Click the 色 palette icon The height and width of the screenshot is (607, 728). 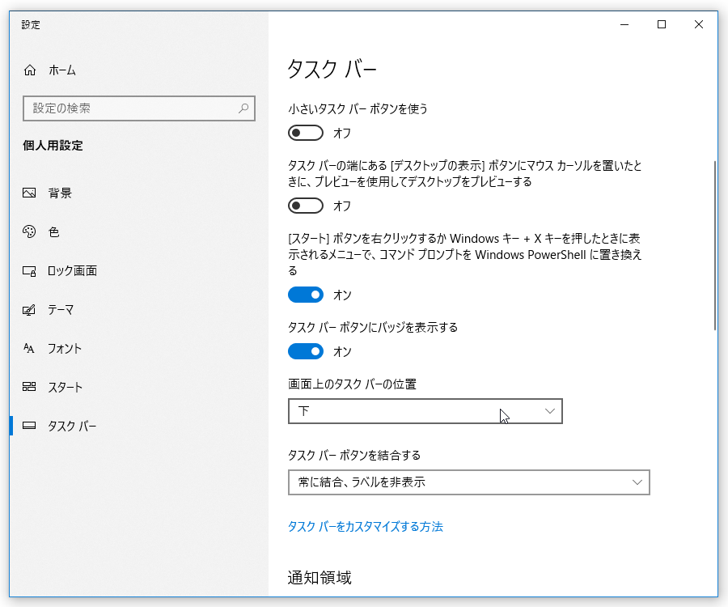[29, 231]
